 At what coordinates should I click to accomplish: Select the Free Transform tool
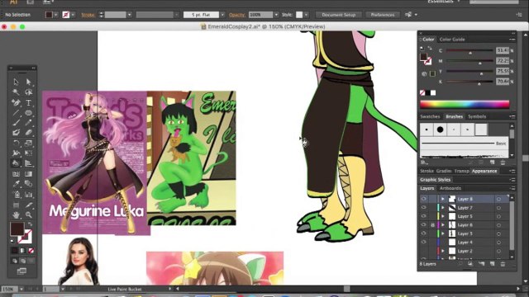[28, 153]
